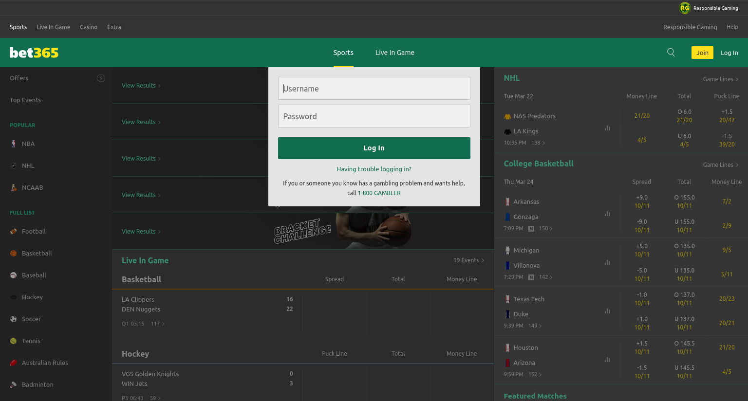Choose the Australian Rules icon
The image size is (748, 401).
14,363
